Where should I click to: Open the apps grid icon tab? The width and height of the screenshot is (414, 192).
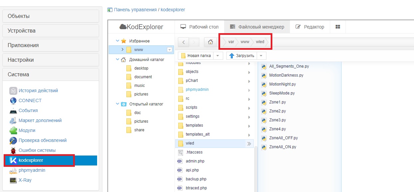[x=338, y=27]
